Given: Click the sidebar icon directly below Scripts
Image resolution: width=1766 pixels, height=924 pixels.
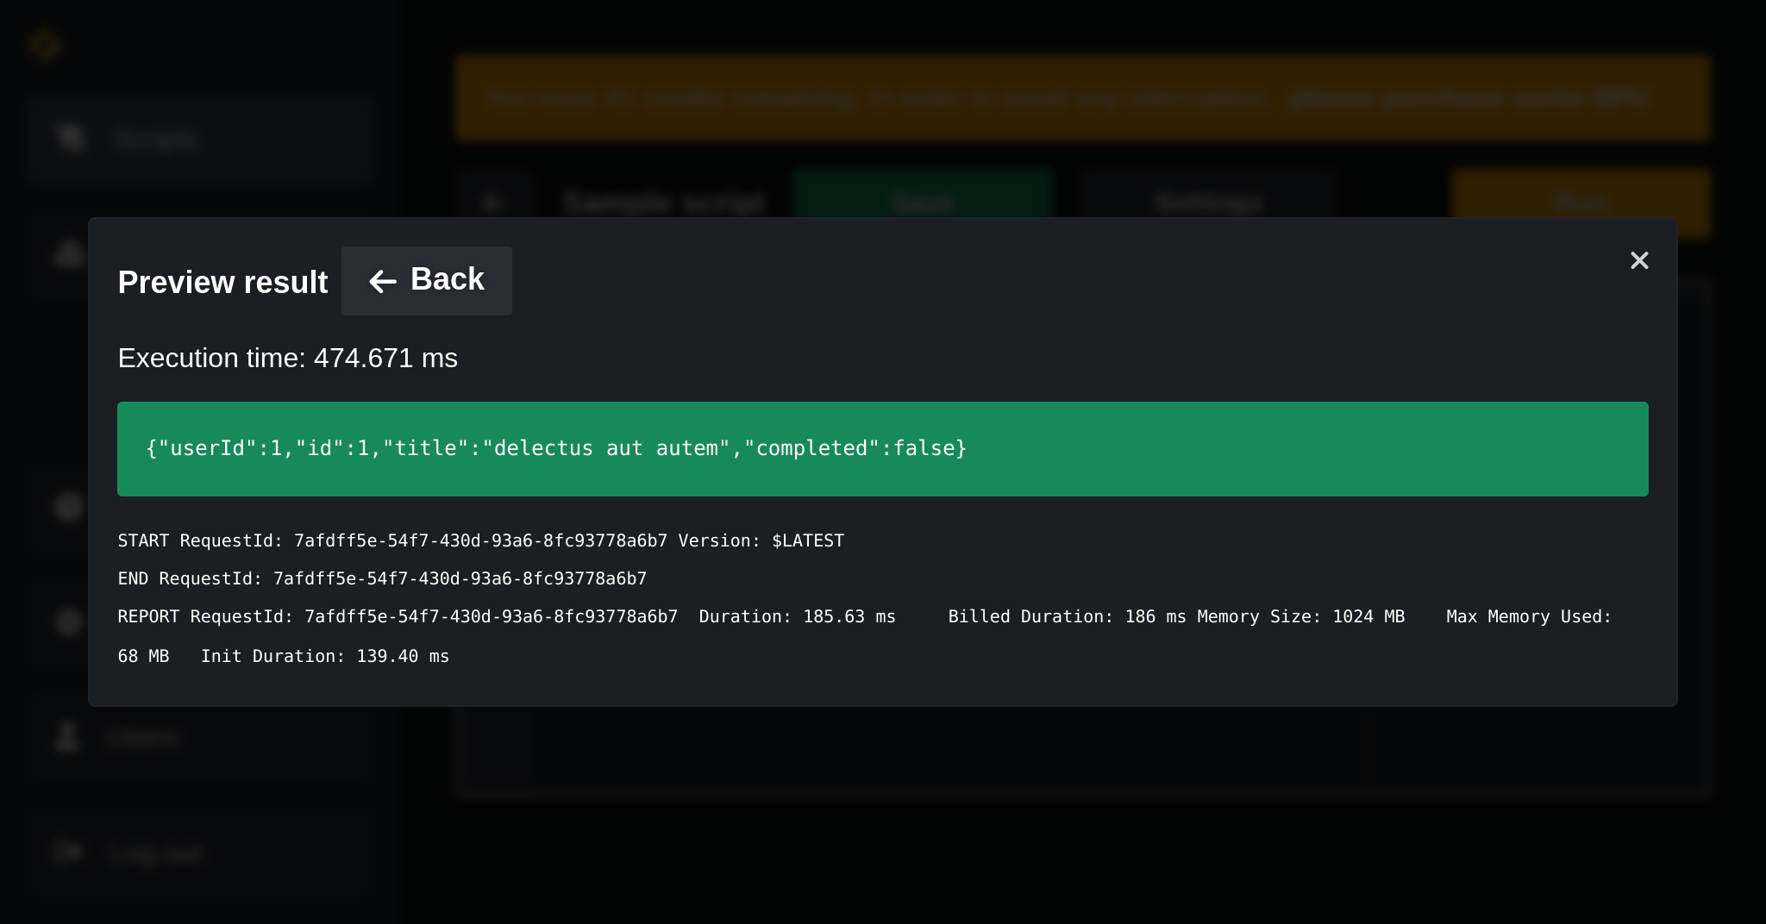Looking at the screenshot, I should (x=67, y=254).
